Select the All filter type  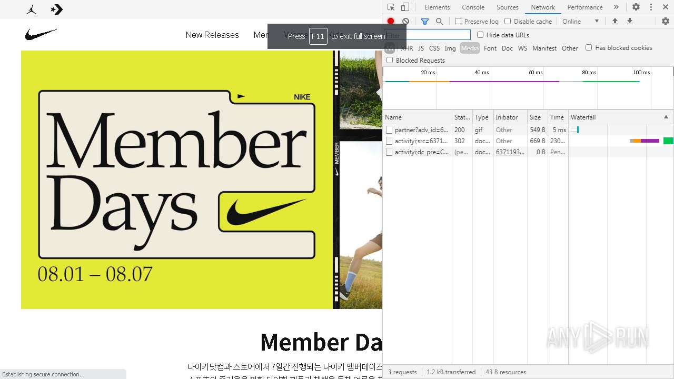(390, 48)
